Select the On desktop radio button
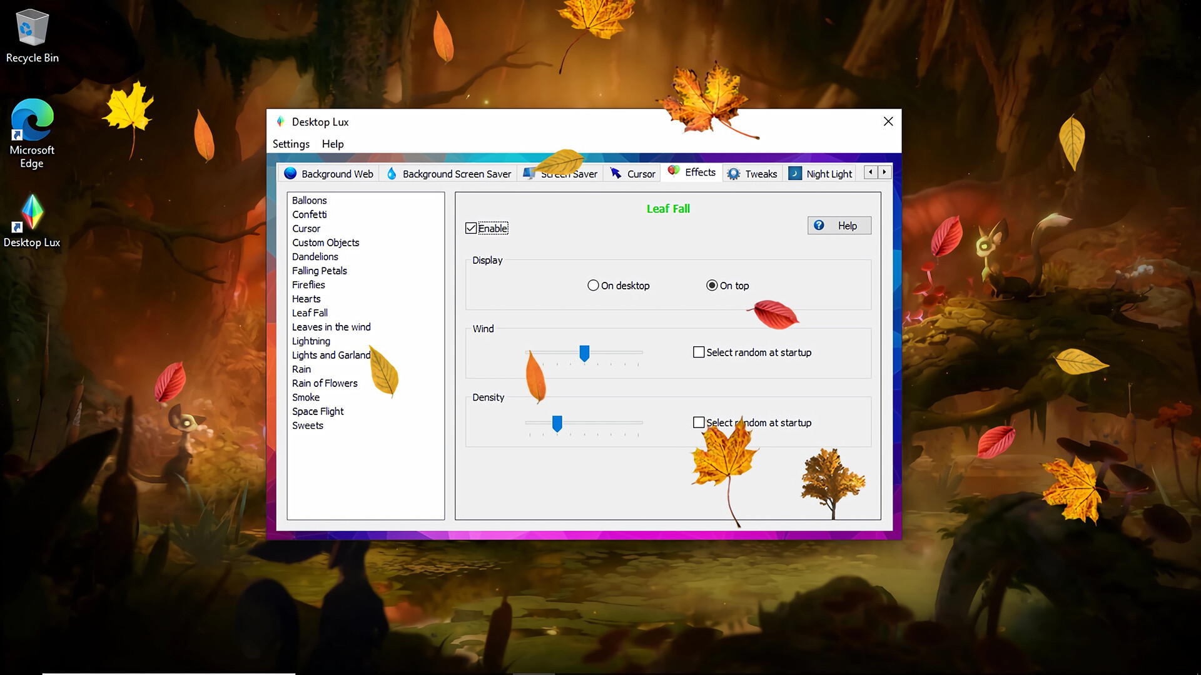This screenshot has height=675, width=1201. coord(593,285)
